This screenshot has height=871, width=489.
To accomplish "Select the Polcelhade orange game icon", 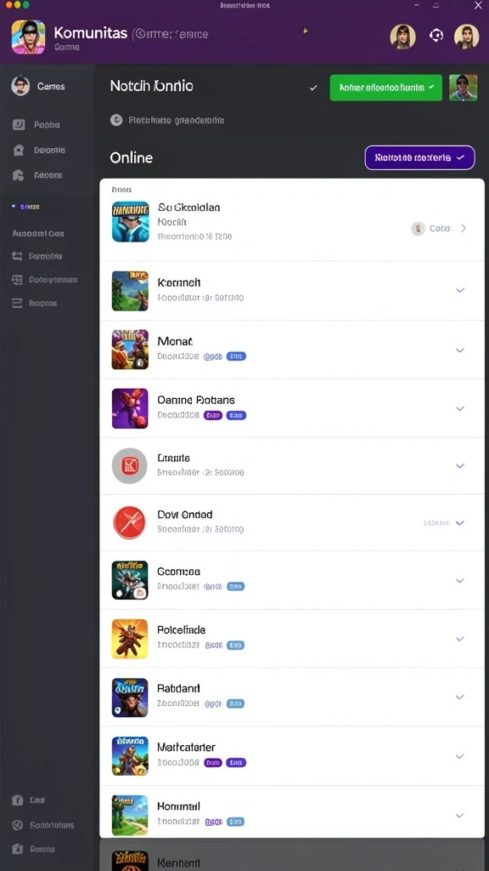I will (x=130, y=639).
